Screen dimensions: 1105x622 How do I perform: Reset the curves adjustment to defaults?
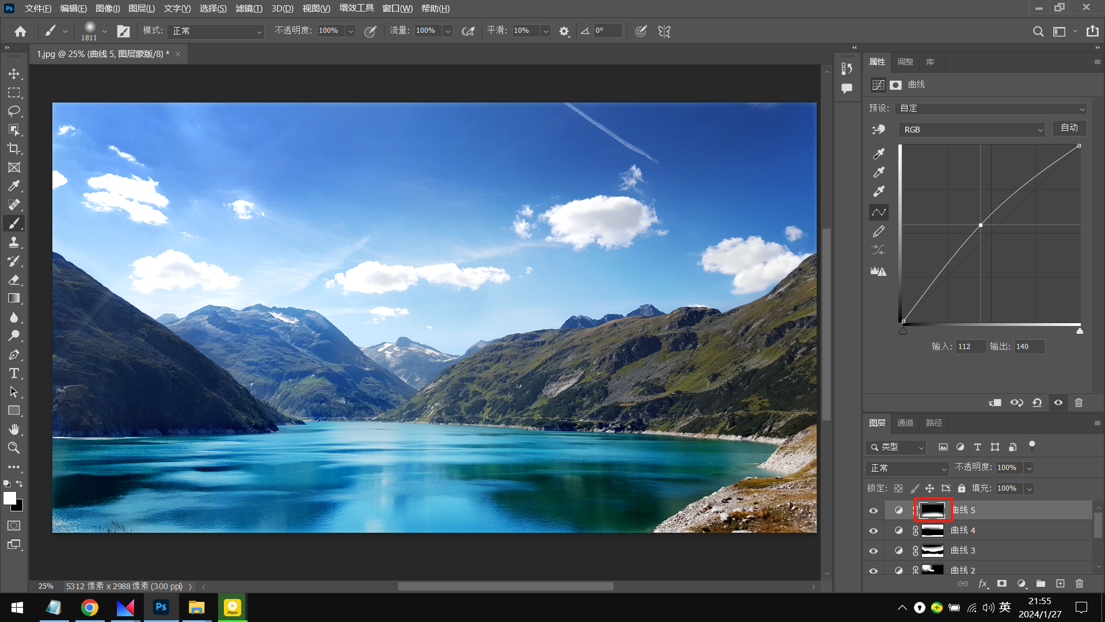[1037, 403]
